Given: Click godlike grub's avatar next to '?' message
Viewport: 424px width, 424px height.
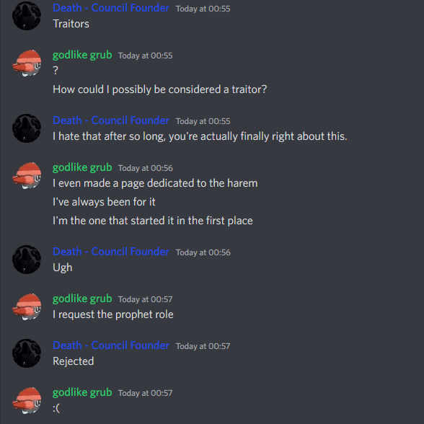Looking at the screenshot, I should (x=27, y=63).
